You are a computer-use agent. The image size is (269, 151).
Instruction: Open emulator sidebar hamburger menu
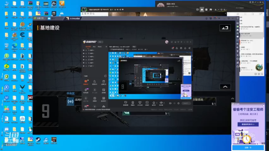[x=237, y=18]
